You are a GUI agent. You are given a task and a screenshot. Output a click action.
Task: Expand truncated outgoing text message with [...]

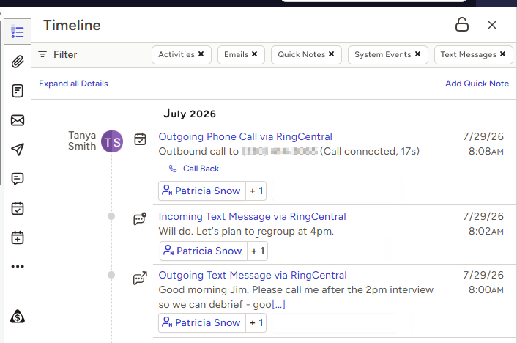pyautogui.click(x=278, y=304)
